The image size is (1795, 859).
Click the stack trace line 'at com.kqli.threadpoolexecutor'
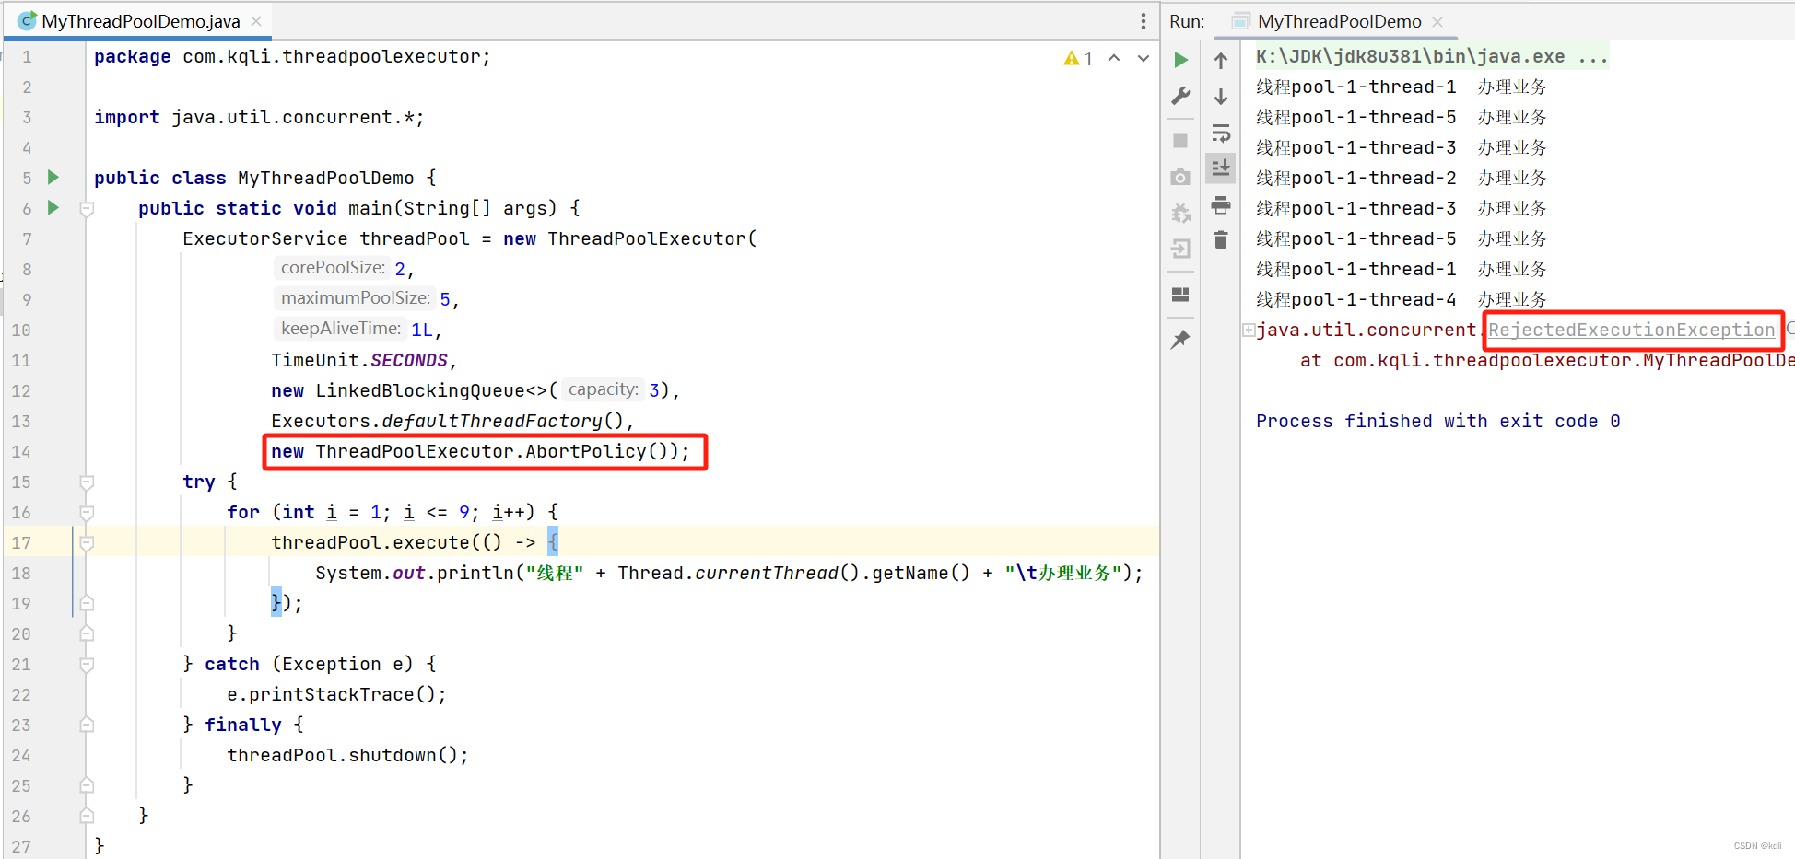click(x=1546, y=360)
